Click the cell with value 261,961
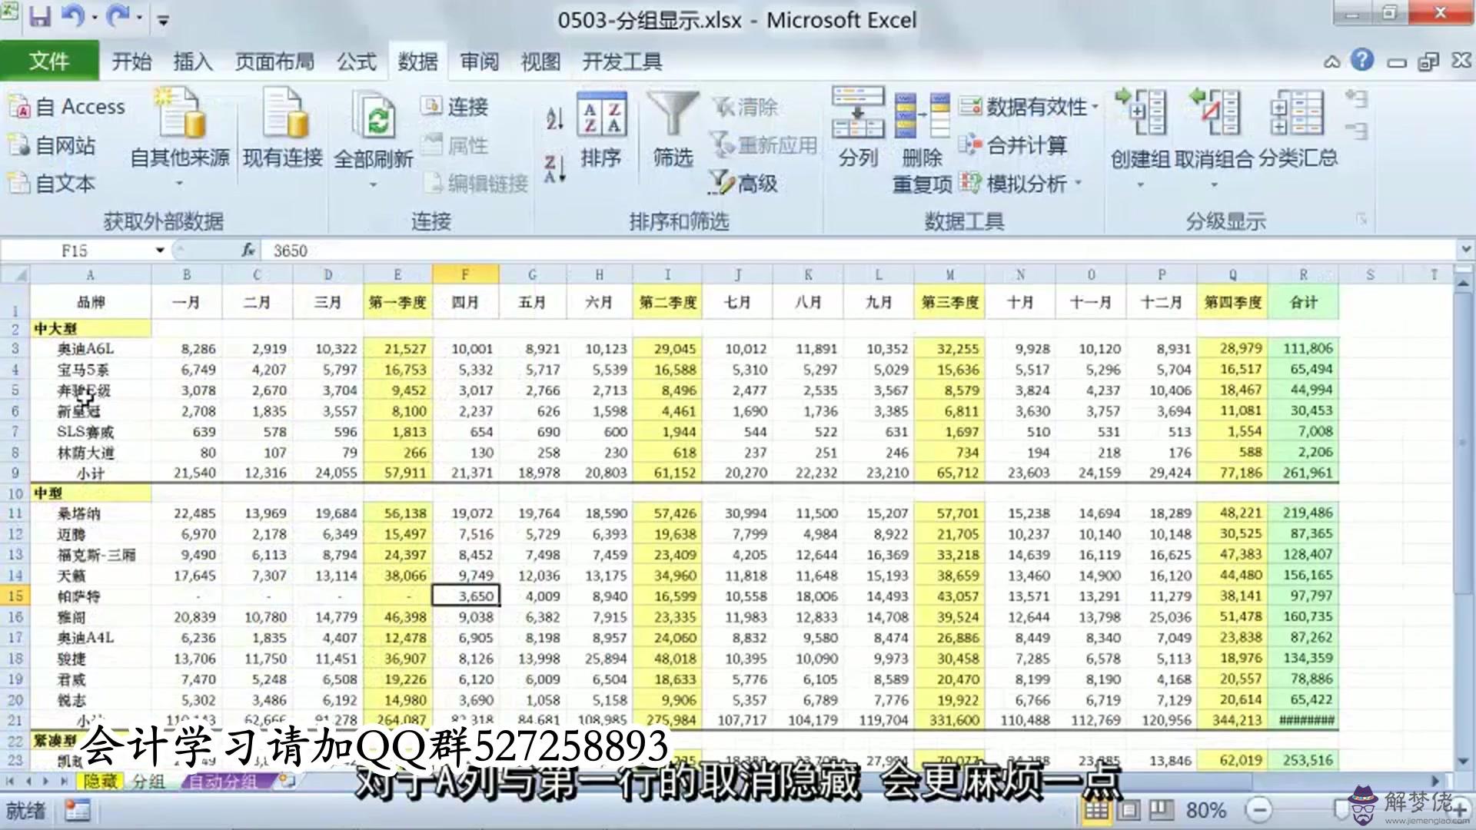1476x830 pixels. (x=1303, y=473)
